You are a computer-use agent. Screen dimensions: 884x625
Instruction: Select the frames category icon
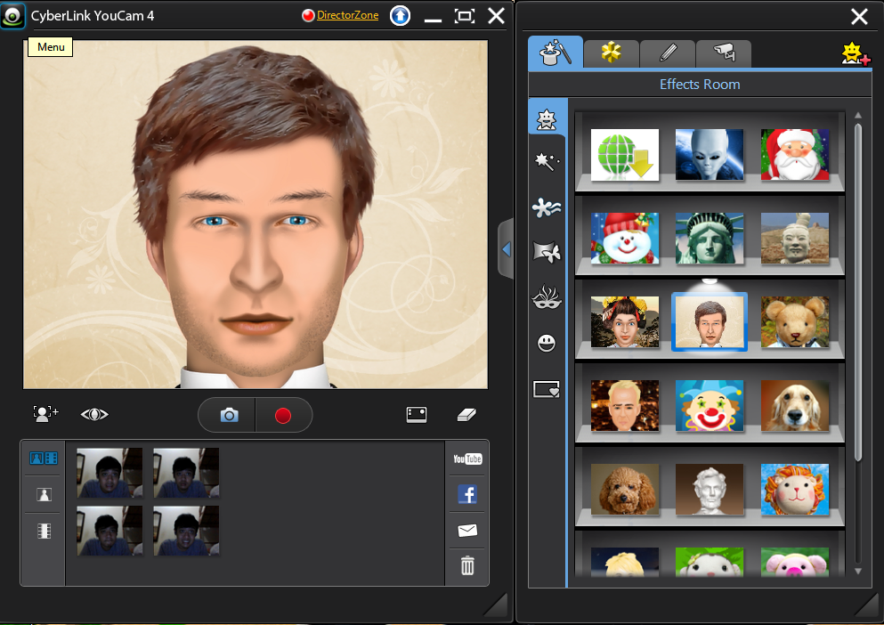[x=547, y=389]
